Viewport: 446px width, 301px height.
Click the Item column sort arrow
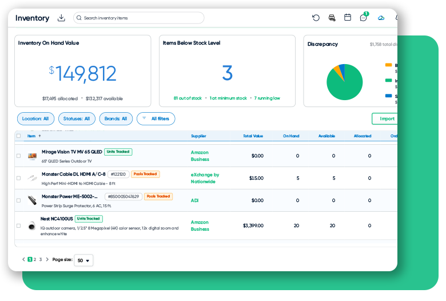pyautogui.click(x=39, y=136)
